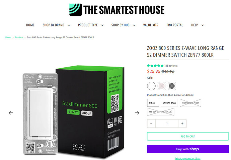
Task: Open Value Kits menu item
Action: pyautogui.click(x=151, y=25)
